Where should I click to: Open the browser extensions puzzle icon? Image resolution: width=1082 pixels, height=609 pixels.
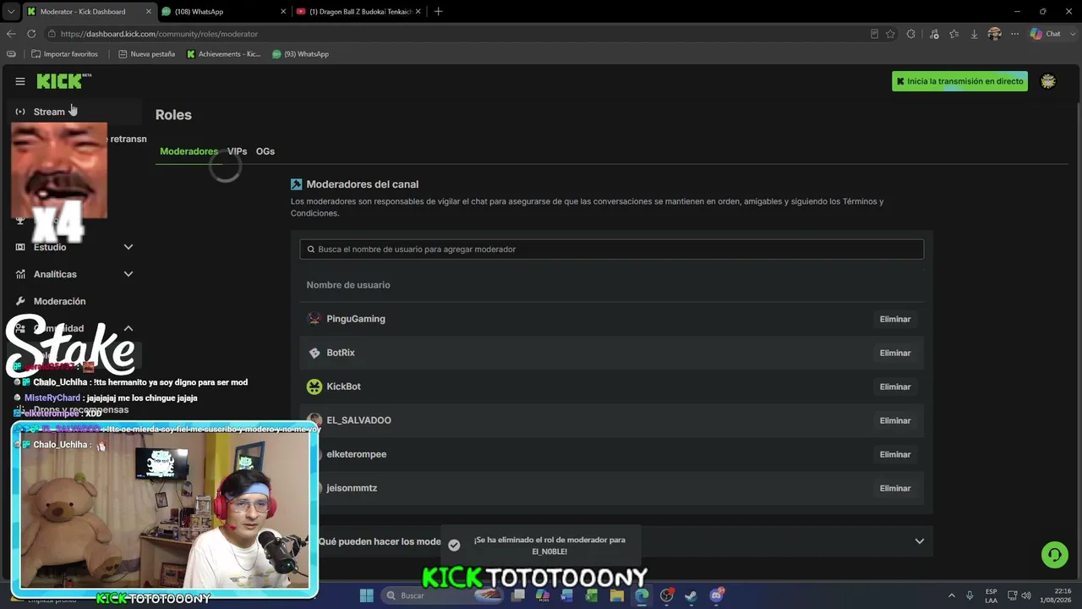[910, 34]
